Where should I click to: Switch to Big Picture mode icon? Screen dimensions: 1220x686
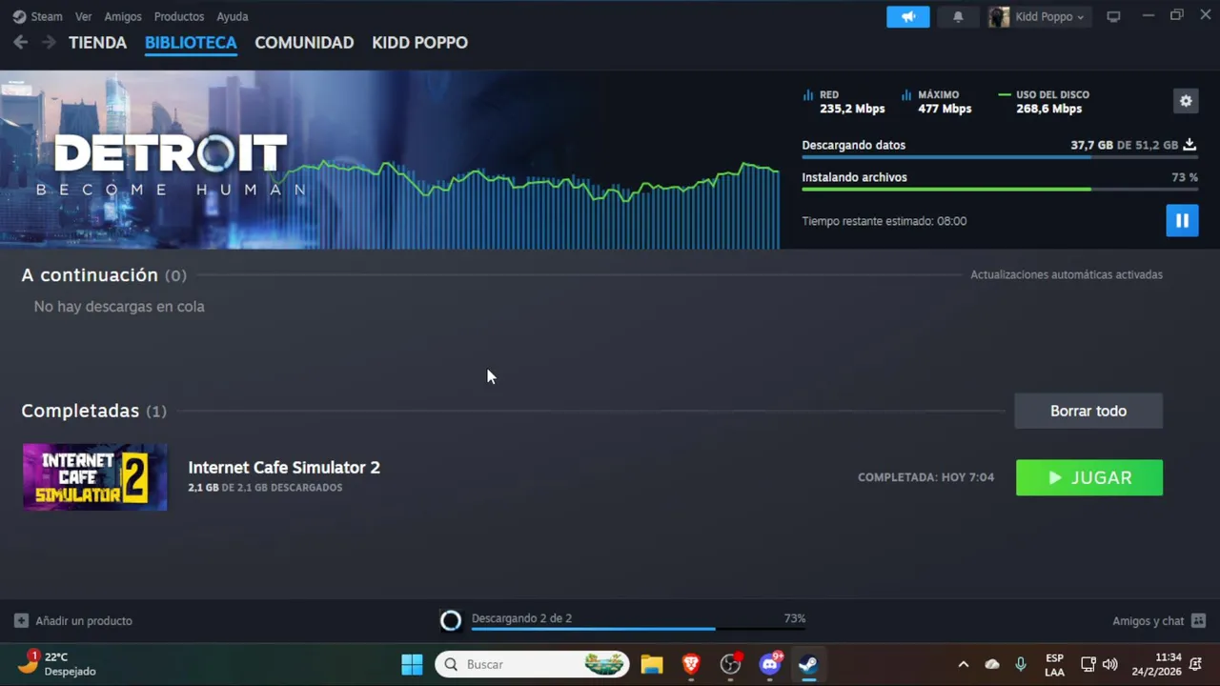(x=1113, y=16)
